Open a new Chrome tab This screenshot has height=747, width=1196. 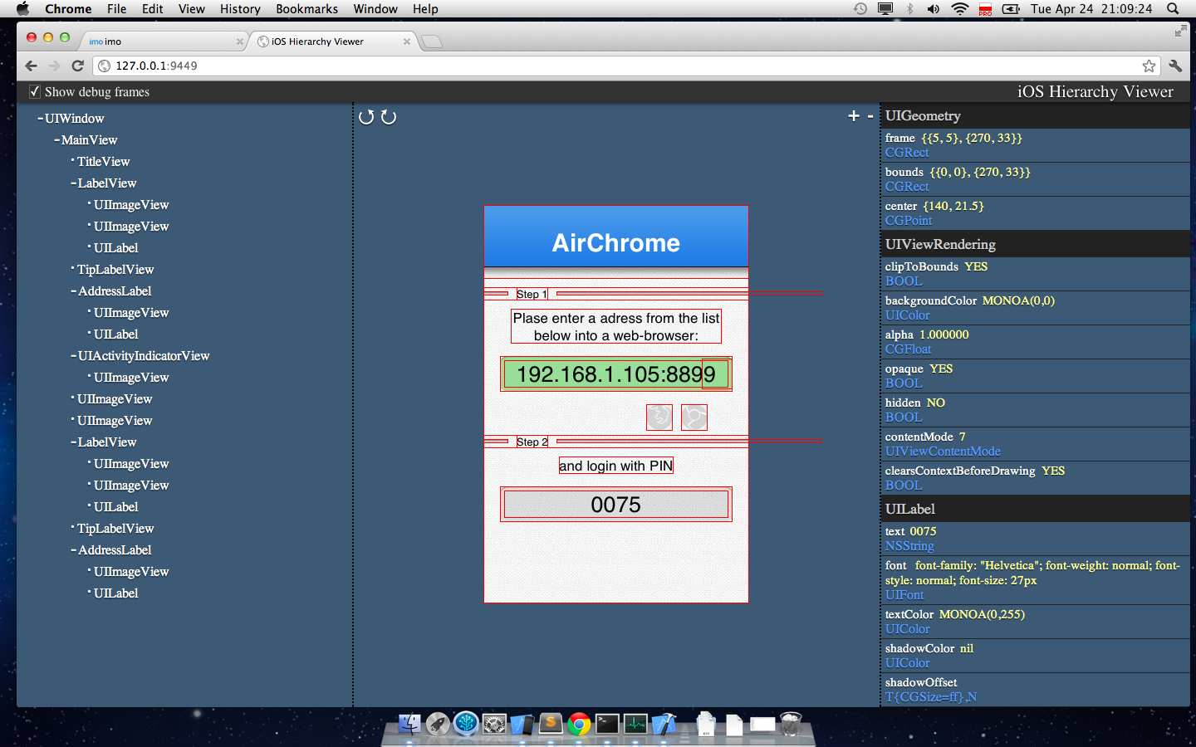point(431,41)
